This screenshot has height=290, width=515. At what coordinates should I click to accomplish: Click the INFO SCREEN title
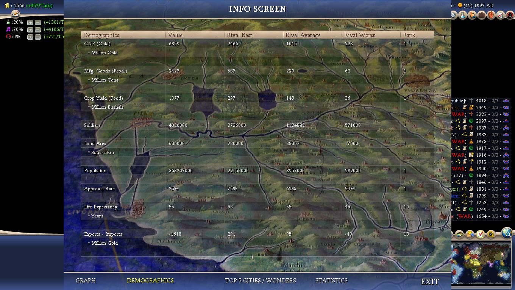point(257,9)
